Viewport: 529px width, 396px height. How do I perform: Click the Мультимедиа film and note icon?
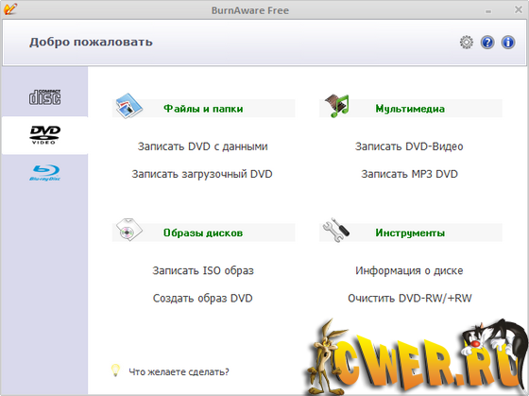(x=337, y=106)
